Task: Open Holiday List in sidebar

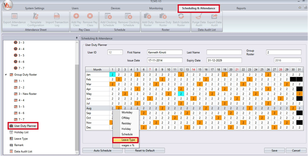Action: click(19, 132)
